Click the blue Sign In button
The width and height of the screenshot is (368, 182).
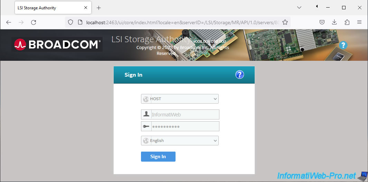click(158, 156)
